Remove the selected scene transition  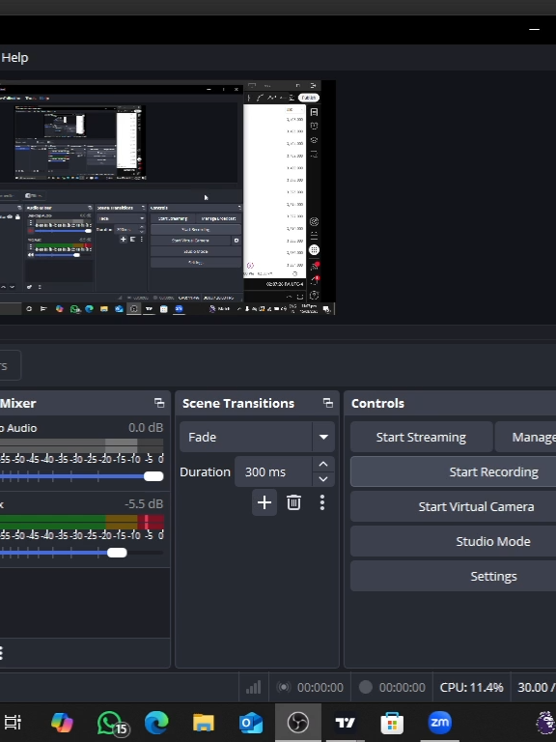click(x=293, y=502)
